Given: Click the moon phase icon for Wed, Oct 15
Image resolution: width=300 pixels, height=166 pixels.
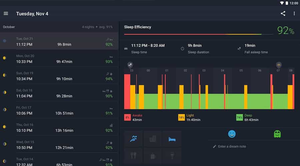Looking at the screenshot, I should pos(5,144).
